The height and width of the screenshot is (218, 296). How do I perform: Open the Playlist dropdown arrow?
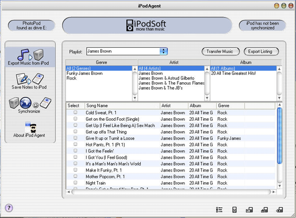click(163, 51)
